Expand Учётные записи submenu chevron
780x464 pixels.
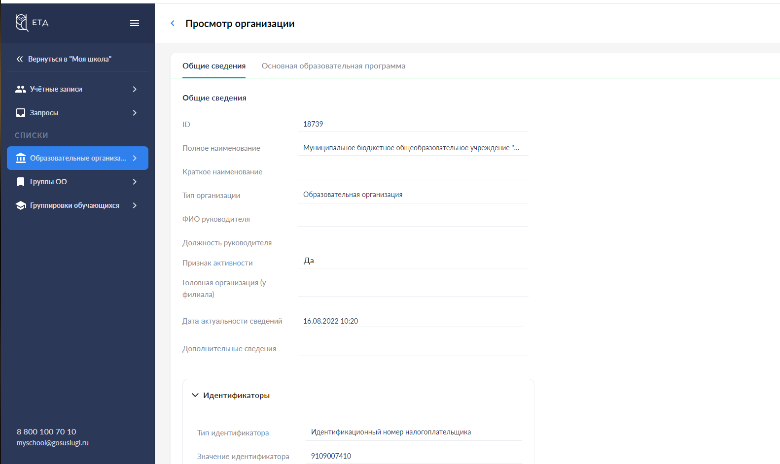(x=135, y=89)
